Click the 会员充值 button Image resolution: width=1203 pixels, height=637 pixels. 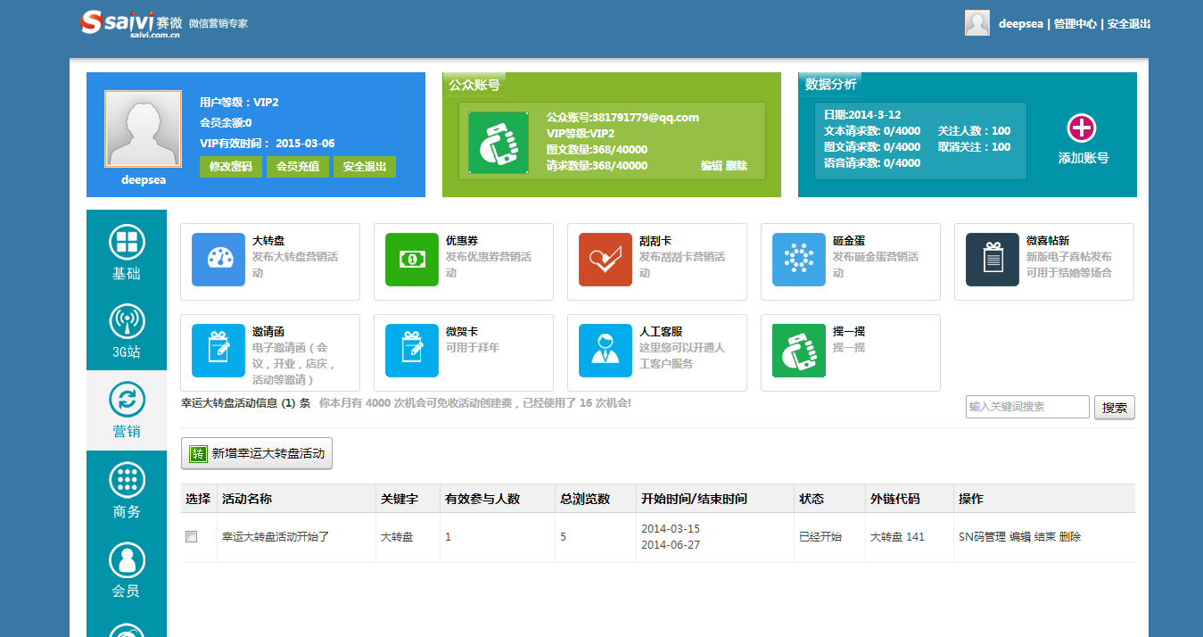(298, 167)
